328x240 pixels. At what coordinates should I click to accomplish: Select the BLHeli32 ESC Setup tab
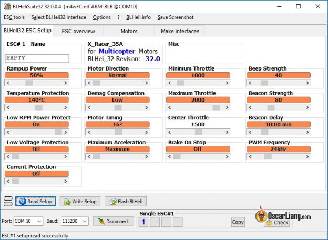27,31
